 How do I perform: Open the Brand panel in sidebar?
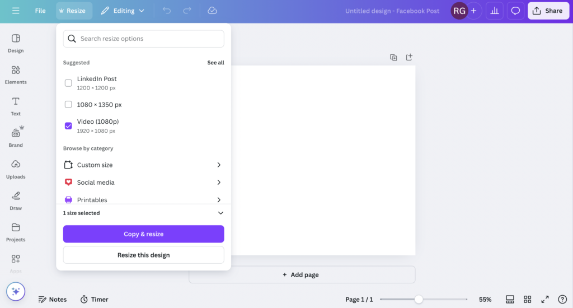pos(15,138)
